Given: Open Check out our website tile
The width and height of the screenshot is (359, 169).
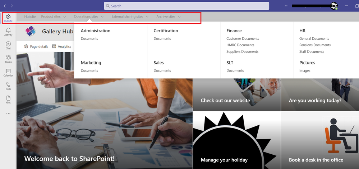Looking at the screenshot, I should click(237, 95).
